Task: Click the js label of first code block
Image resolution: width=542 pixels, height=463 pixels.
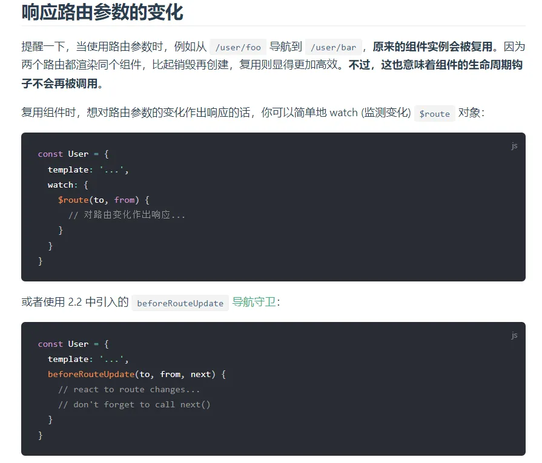Action: [x=514, y=145]
